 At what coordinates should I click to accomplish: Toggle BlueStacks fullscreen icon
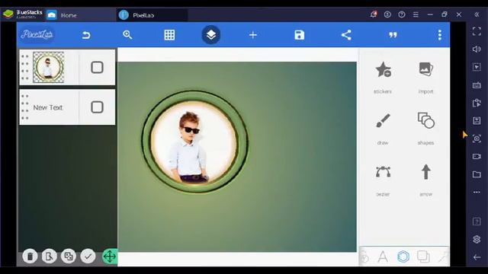point(477,31)
